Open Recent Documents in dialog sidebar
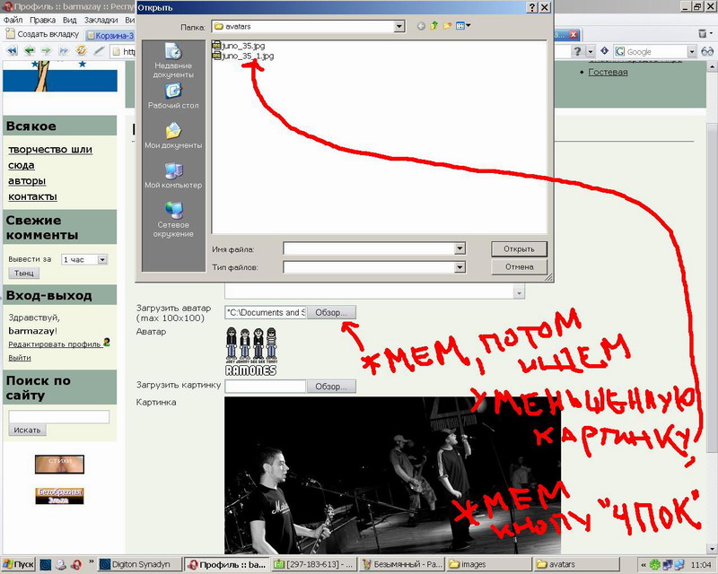718x574 pixels. point(173,59)
